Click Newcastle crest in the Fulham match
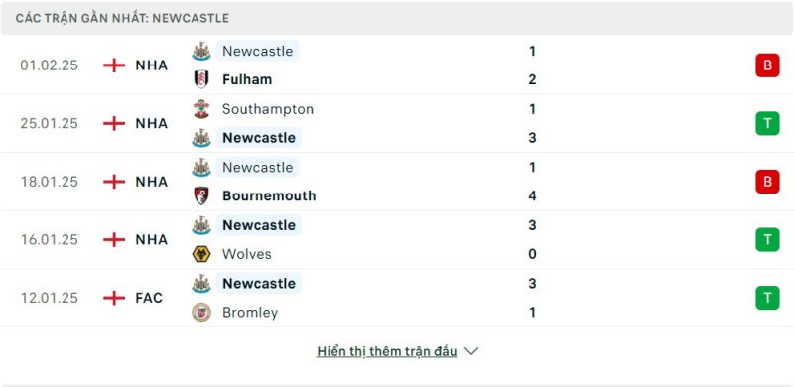The width and height of the screenshot is (794, 387). (201, 52)
